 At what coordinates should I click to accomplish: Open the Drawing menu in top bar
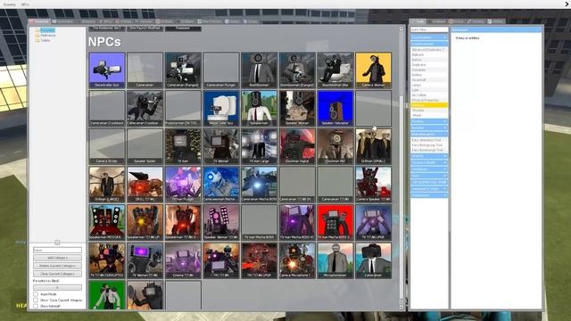[x=10, y=4]
